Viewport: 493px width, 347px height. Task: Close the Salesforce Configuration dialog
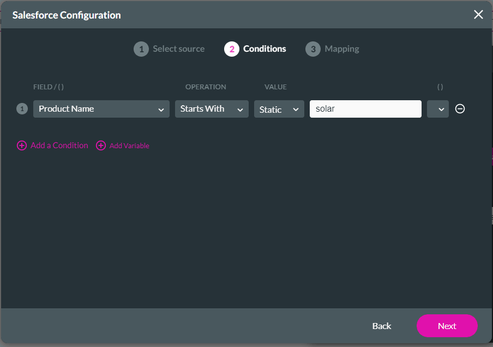(x=478, y=15)
